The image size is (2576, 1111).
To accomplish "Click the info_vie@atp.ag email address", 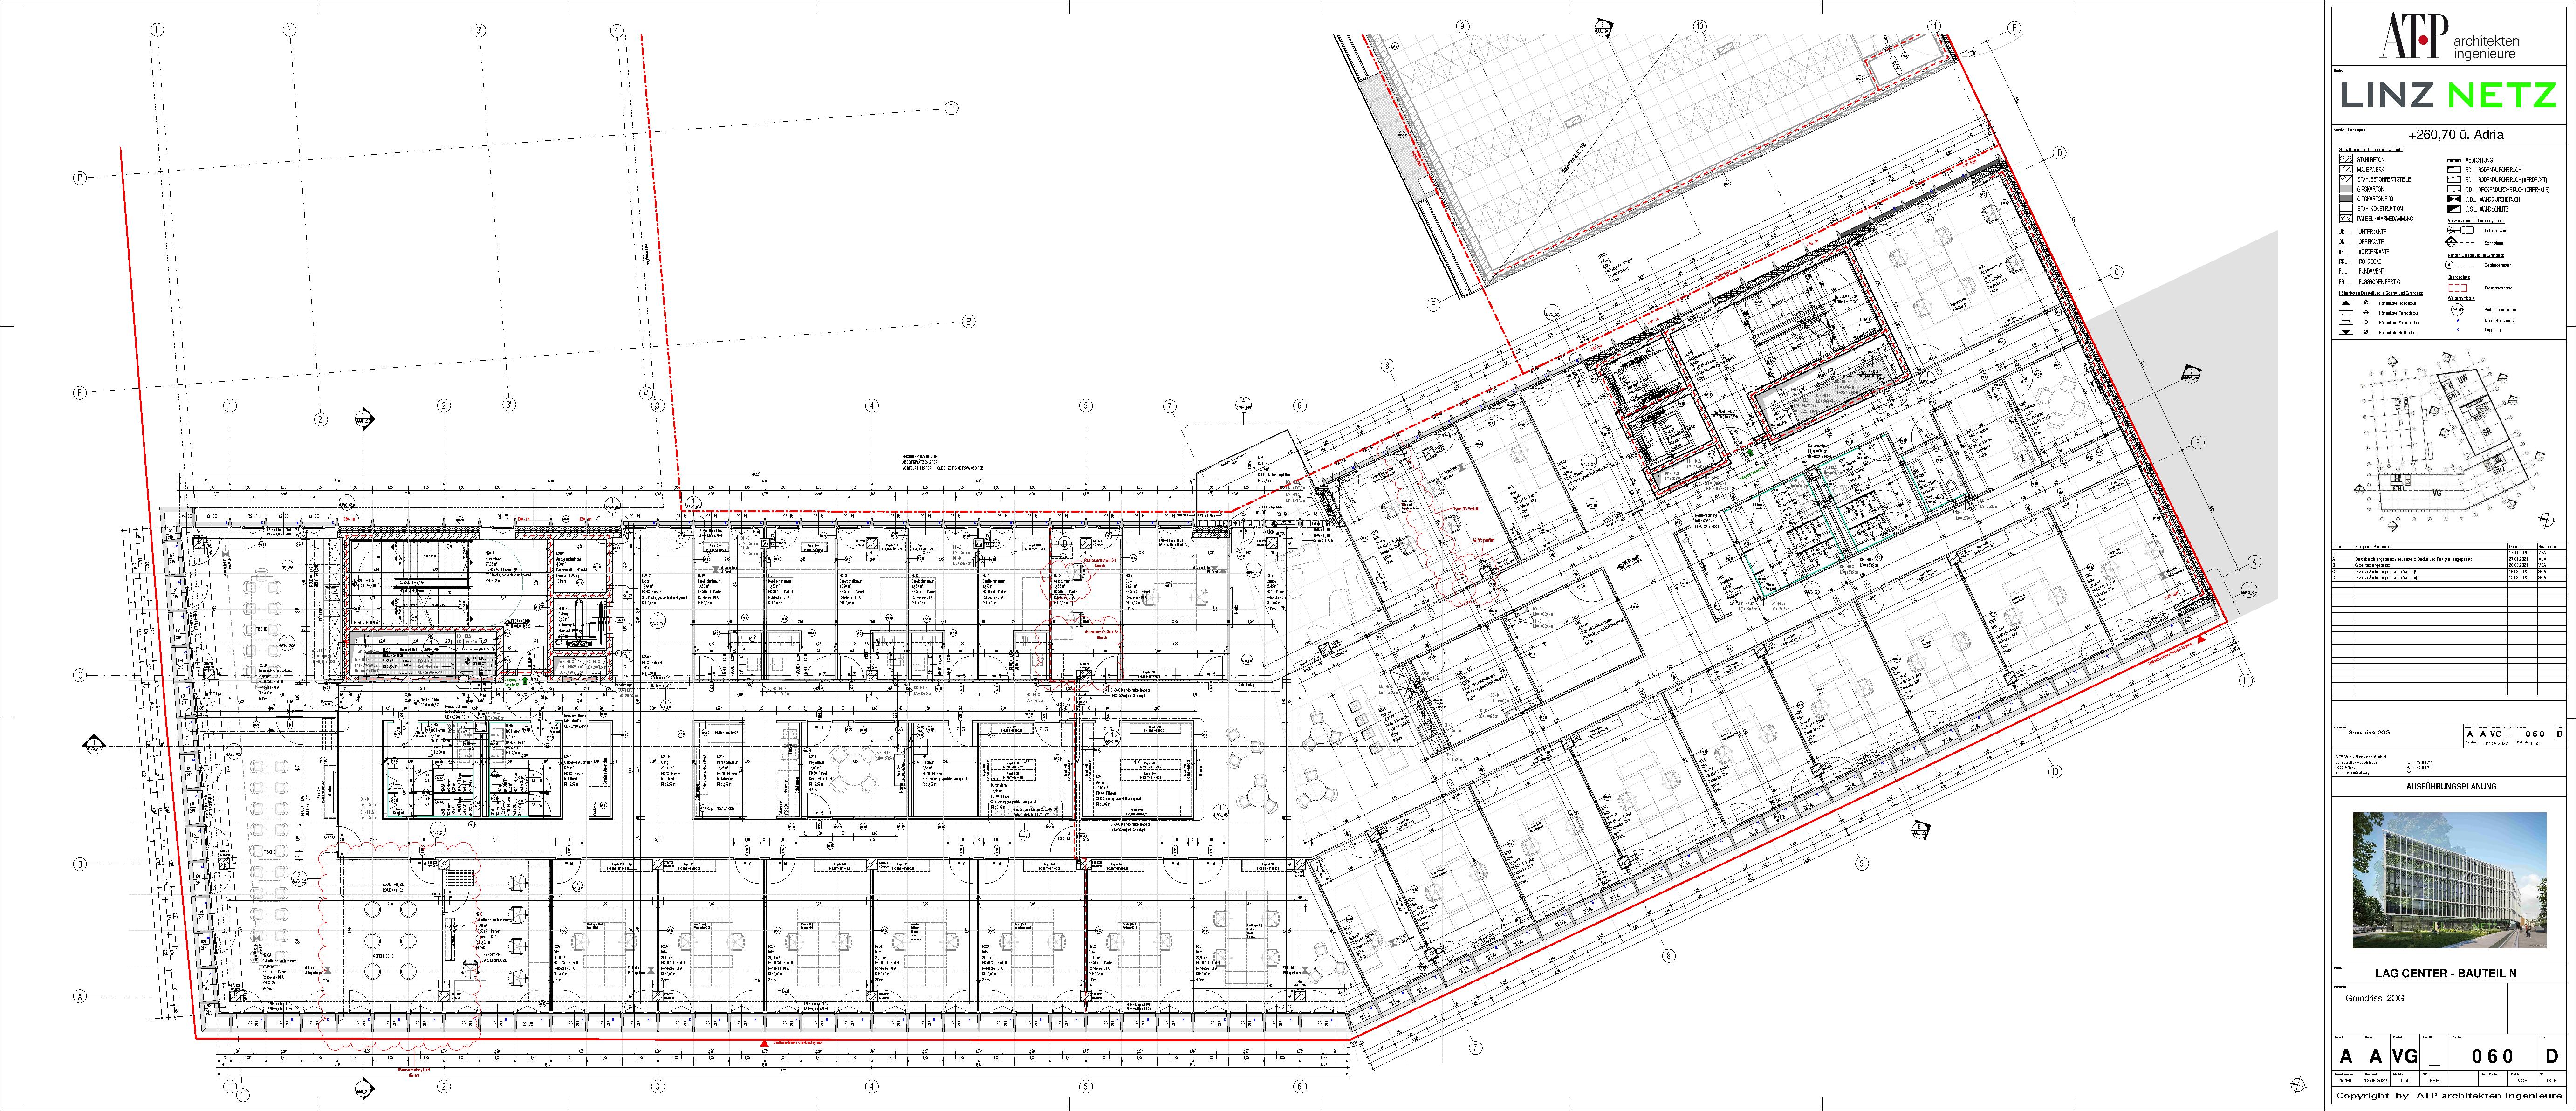I will 2356,773.
